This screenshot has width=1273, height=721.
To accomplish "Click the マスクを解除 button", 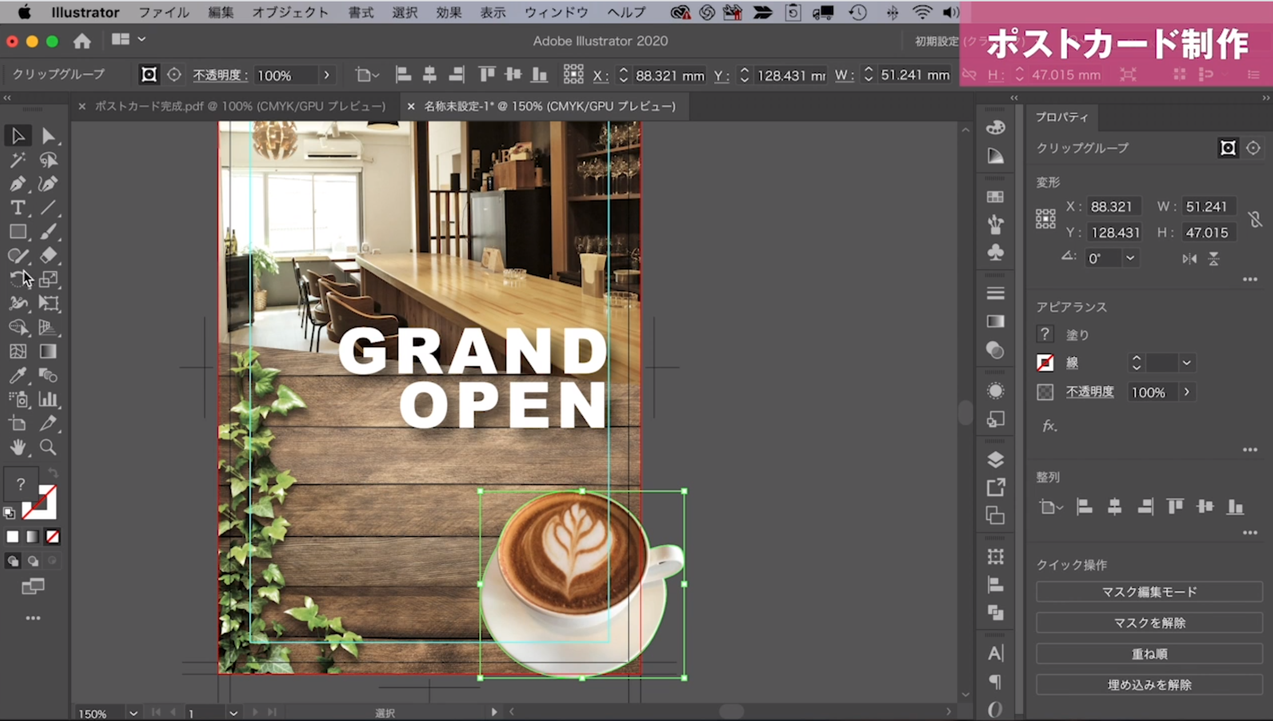I will pyautogui.click(x=1149, y=622).
